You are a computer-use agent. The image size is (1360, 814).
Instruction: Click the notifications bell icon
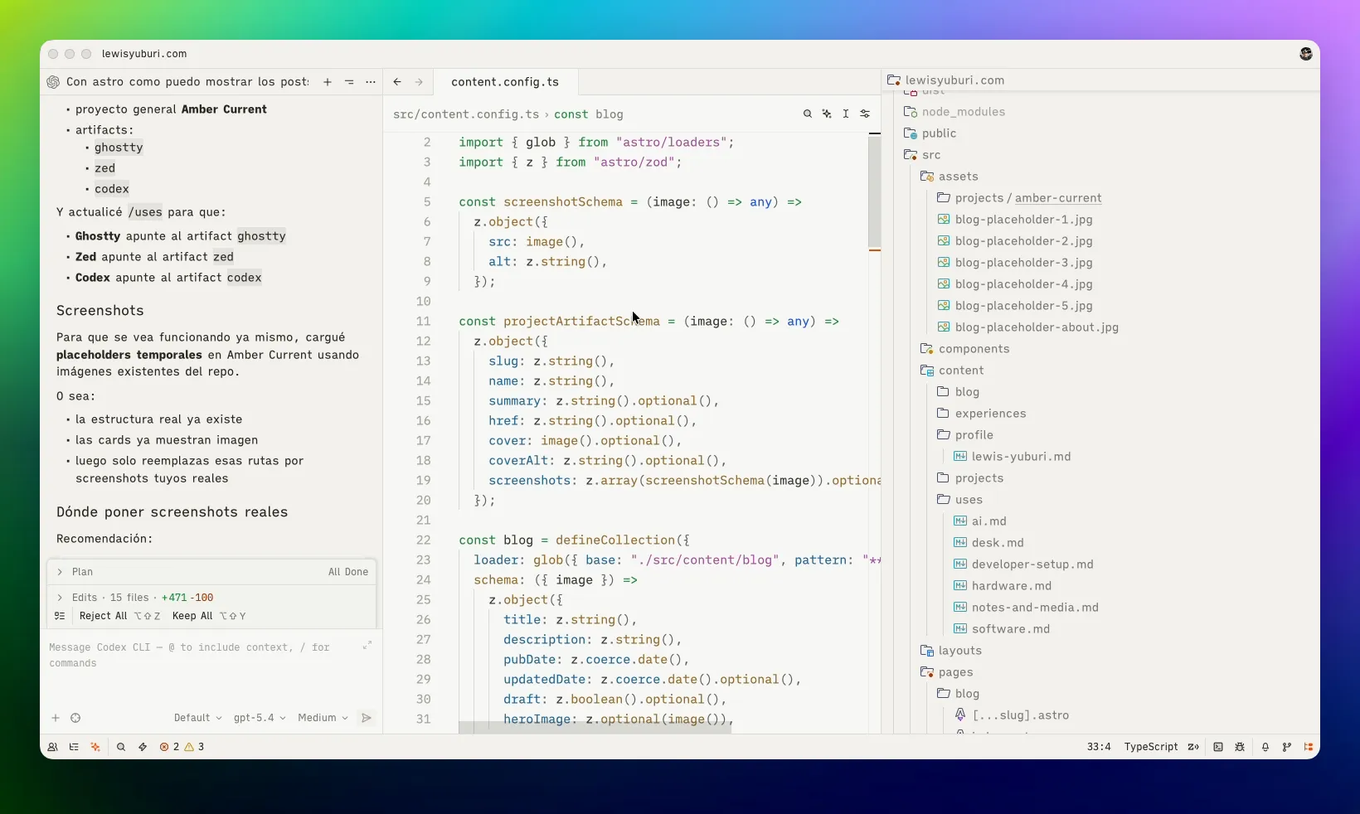click(1265, 747)
